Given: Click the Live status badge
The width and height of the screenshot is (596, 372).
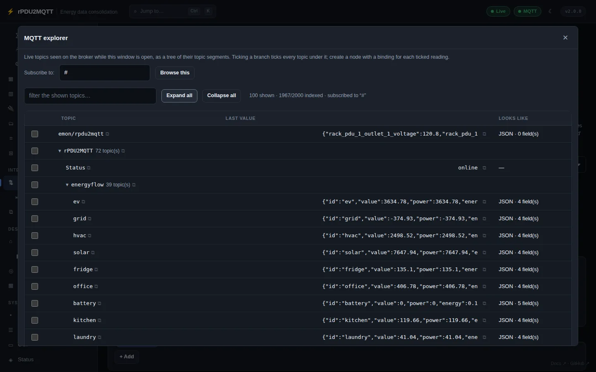Looking at the screenshot, I should 498,11.
